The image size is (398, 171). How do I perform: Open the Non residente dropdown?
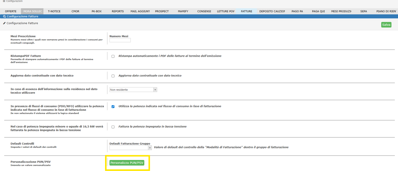click(x=133, y=89)
